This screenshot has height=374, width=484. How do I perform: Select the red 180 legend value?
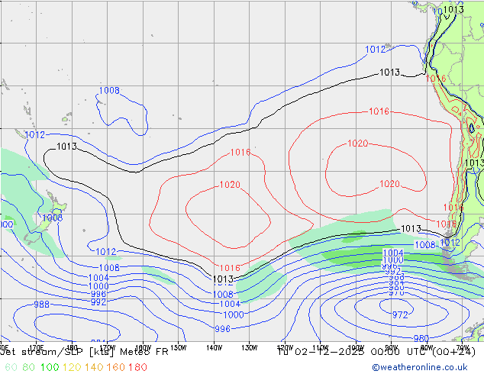(137, 367)
